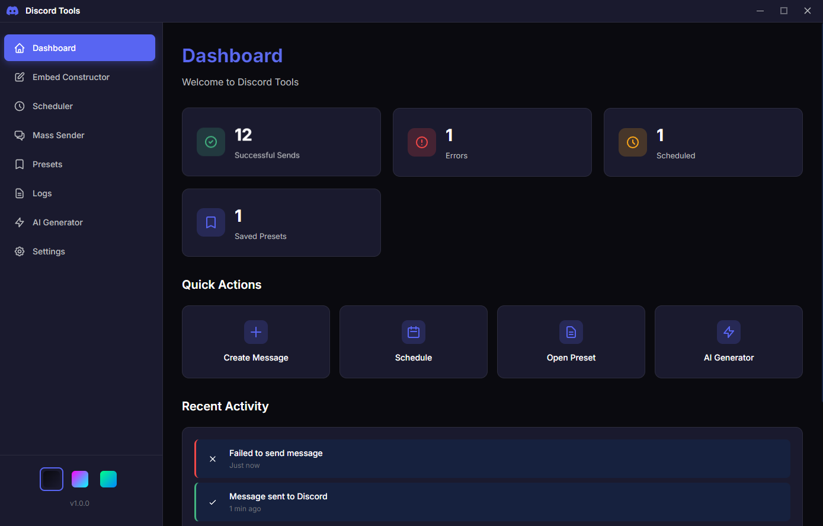The height and width of the screenshot is (526, 823).
Task: Select the Logs entry in the sidebar
Action: point(79,193)
